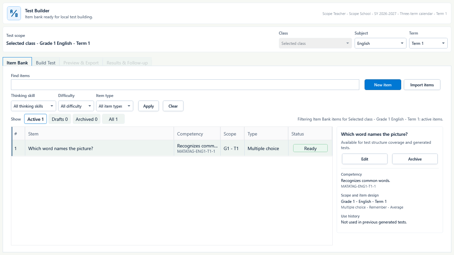Apply the selected filters

[149, 106]
